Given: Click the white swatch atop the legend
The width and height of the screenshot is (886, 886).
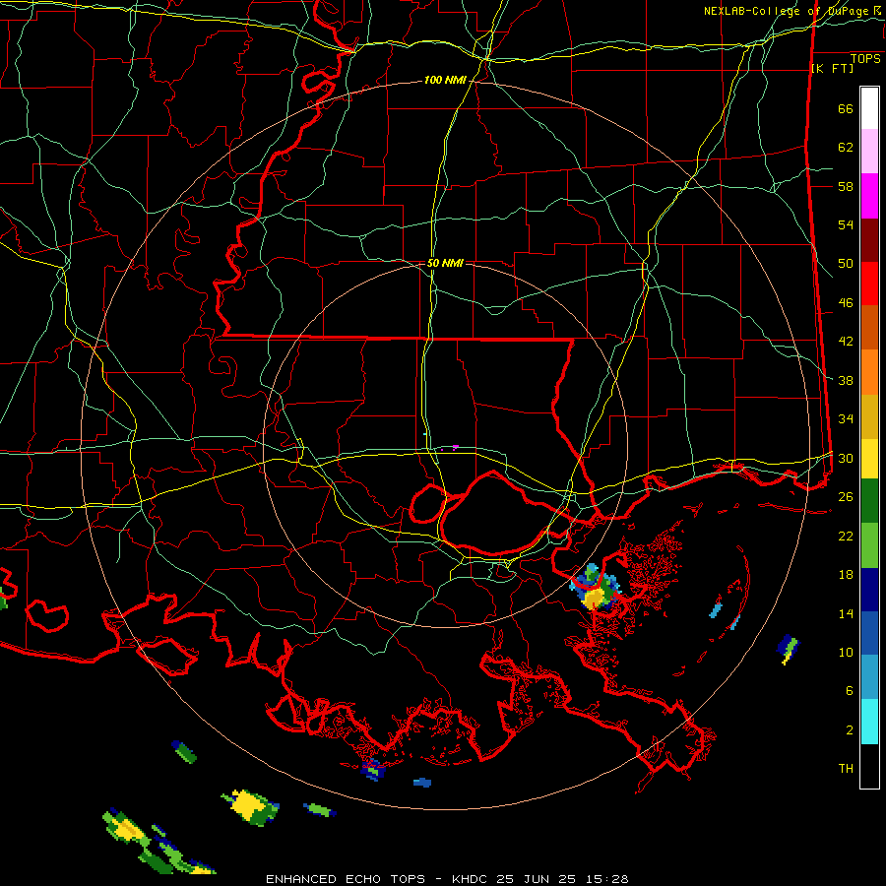Looking at the screenshot, I should tap(869, 108).
